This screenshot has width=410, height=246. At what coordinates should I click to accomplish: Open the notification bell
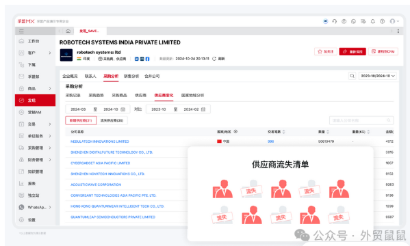click(x=373, y=21)
